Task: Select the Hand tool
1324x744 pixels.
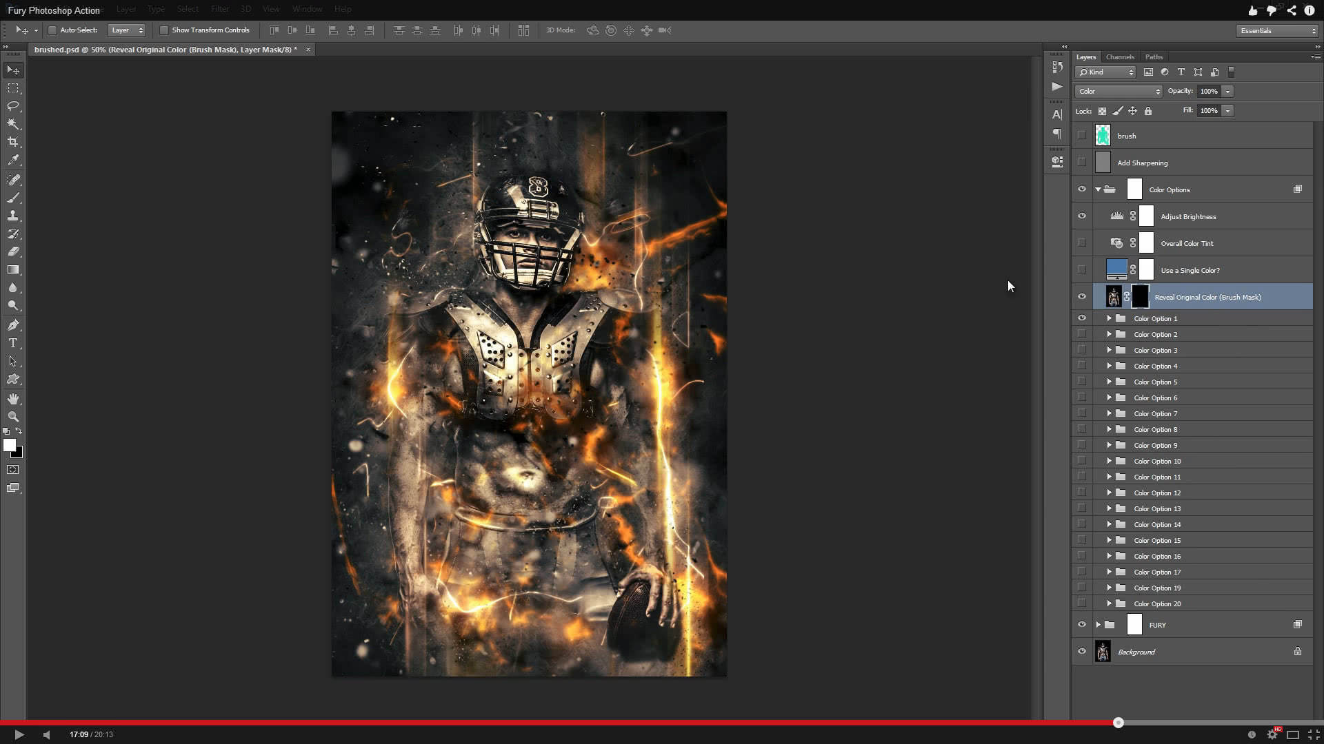Action: 13,399
